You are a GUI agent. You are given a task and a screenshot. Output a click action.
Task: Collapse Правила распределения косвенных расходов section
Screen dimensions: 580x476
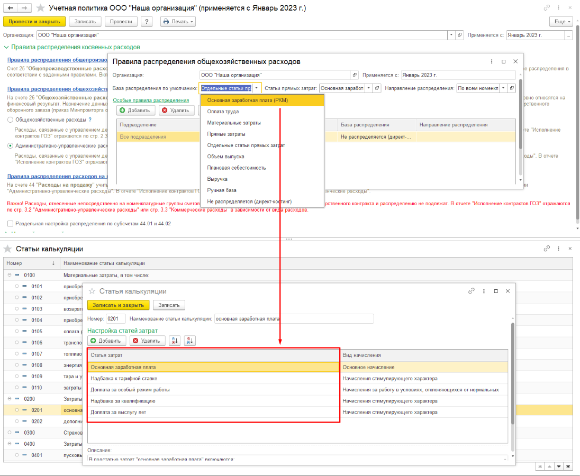coord(6,47)
